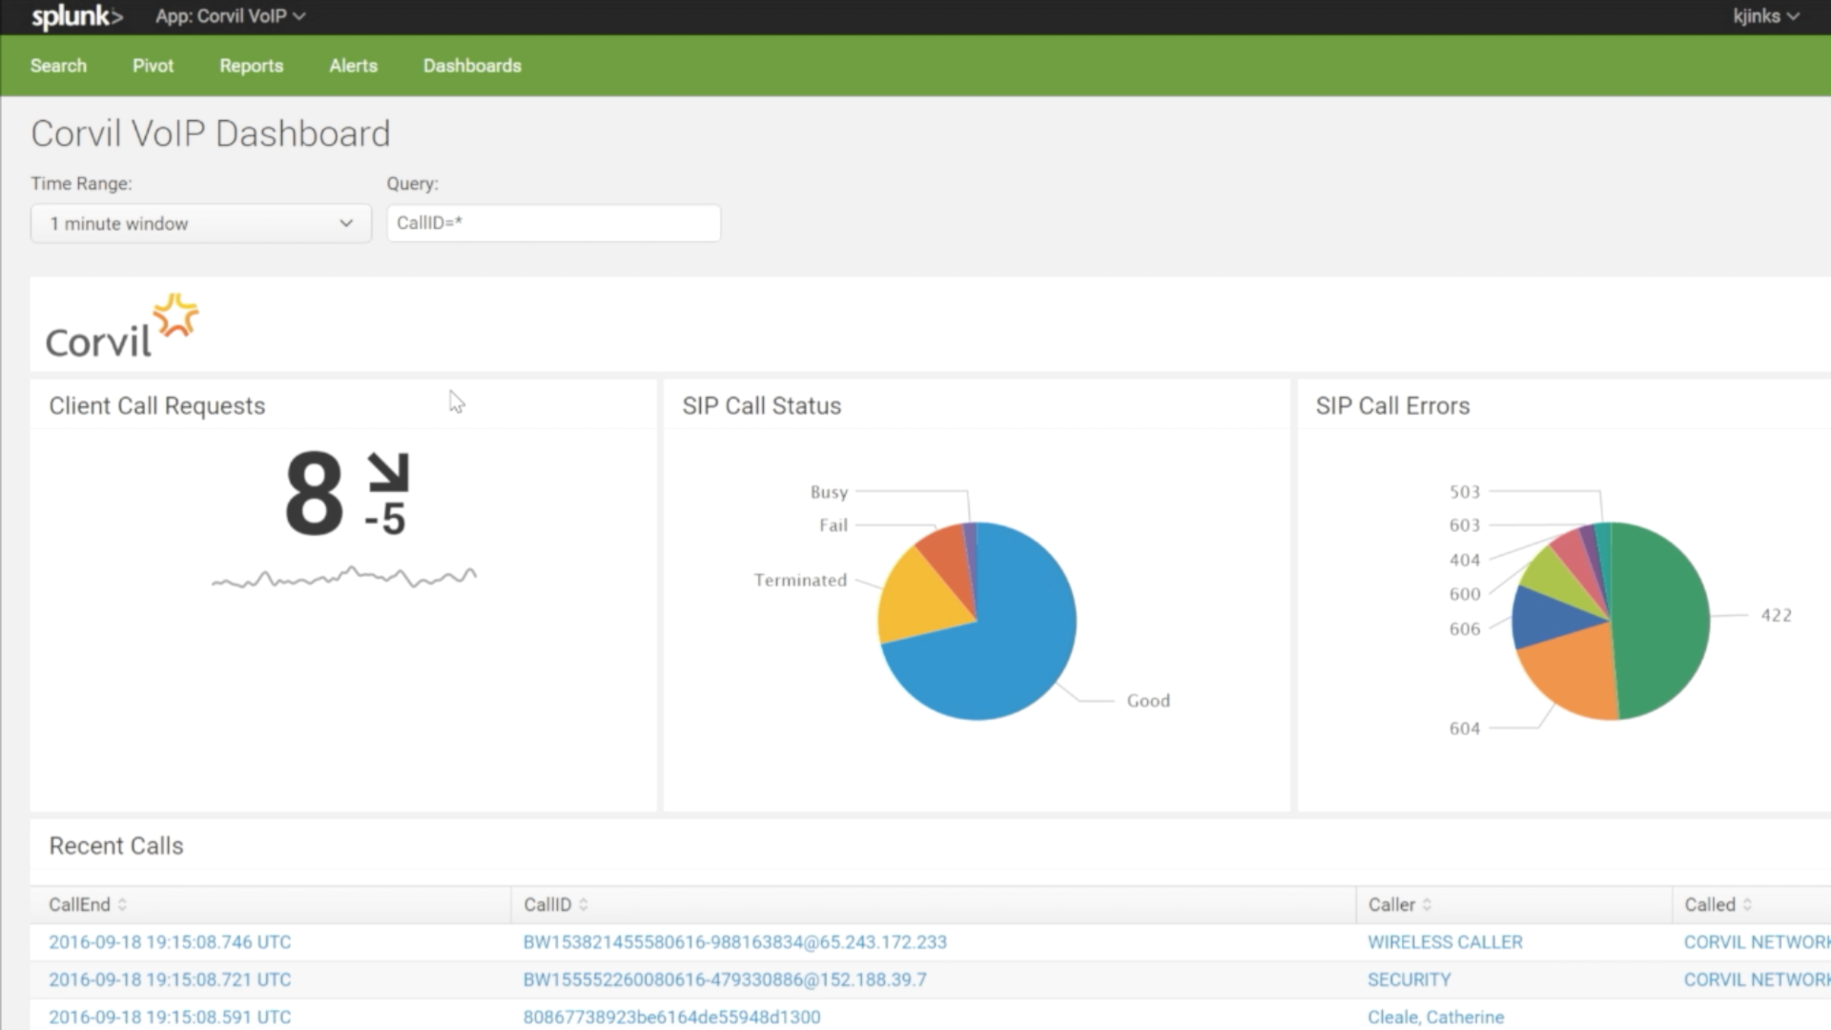Click the CallID=* query input field
The height and width of the screenshot is (1030, 1831).
click(554, 223)
